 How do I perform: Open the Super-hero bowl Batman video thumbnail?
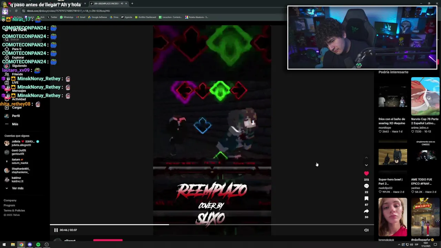(x=393, y=157)
